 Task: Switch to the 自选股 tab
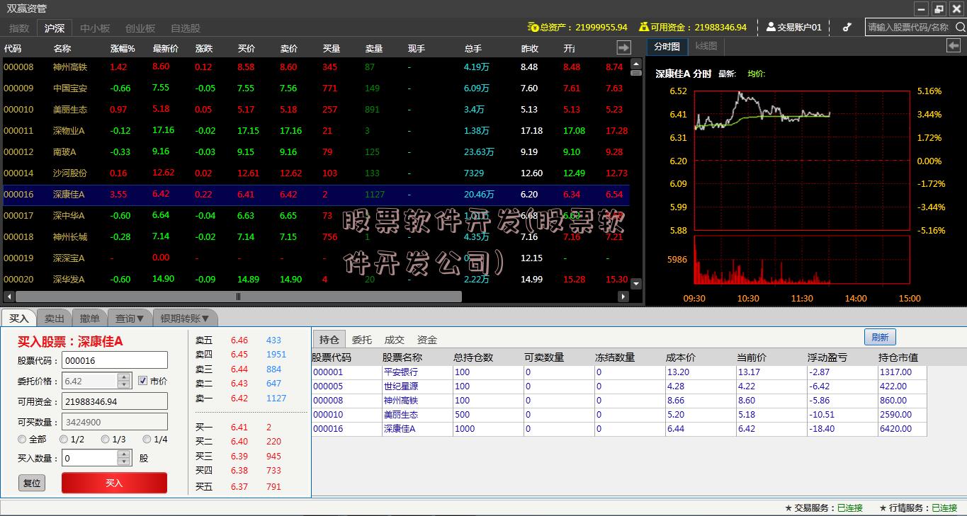(186, 28)
